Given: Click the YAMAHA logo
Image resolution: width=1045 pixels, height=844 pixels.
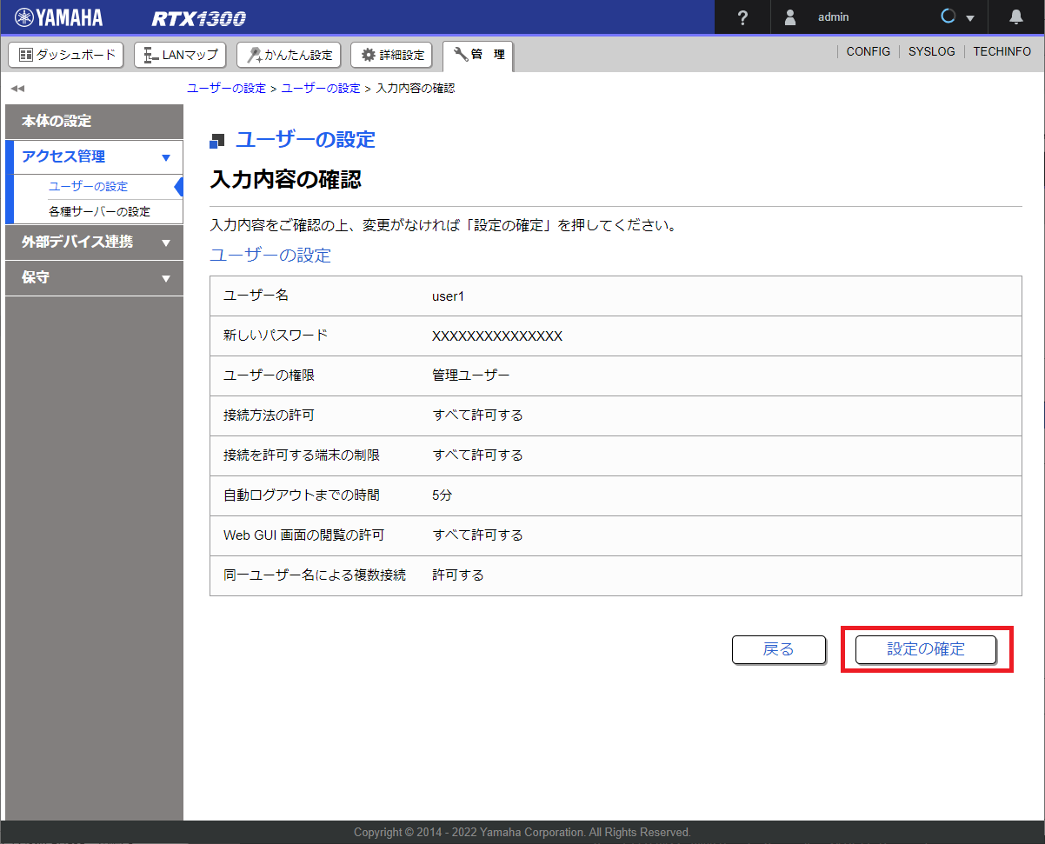Looking at the screenshot, I should 57,17.
